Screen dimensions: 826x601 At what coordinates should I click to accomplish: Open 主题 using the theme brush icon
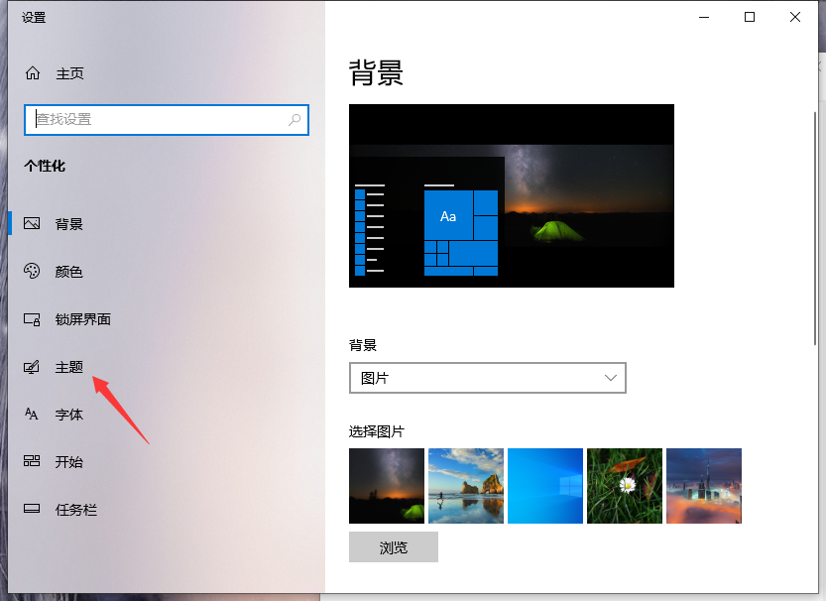[31, 367]
